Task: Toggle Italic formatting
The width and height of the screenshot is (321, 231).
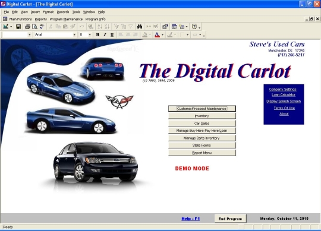Action: pyautogui.click(x=105, y=35)
